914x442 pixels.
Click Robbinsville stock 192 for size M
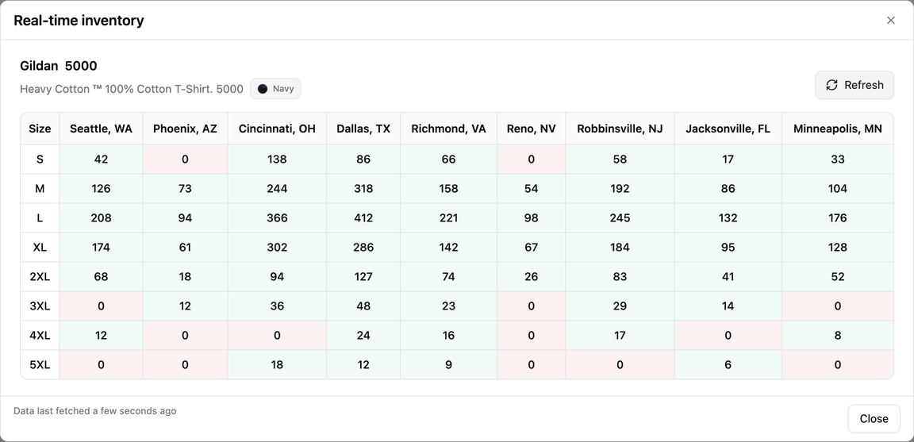(620, 188)
